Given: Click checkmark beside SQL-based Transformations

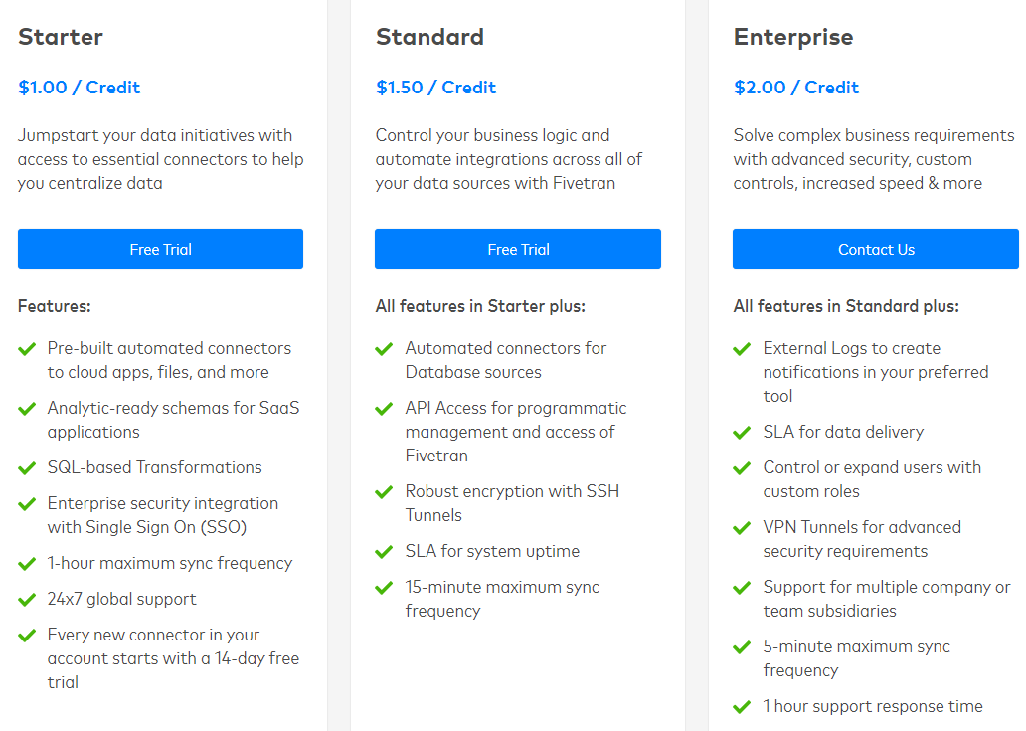Looking at the screenshot, I should [28, 468].
